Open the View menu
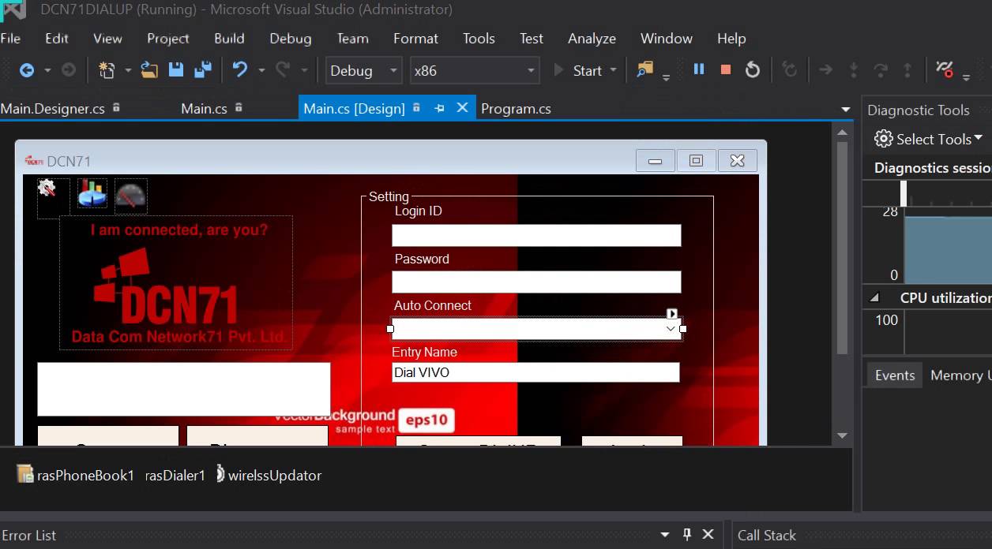This screenshot has height=549, width=992. [107, 38]
